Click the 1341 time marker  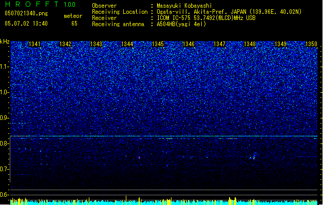click(34, 44)
